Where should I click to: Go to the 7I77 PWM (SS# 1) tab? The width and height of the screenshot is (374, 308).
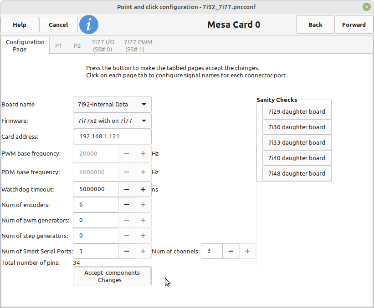(138, 45)
